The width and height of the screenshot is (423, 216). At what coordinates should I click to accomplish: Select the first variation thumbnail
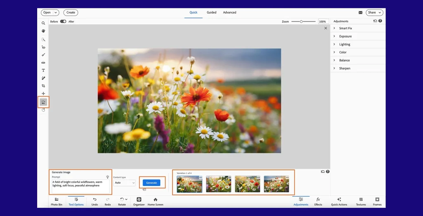[189, 184]
